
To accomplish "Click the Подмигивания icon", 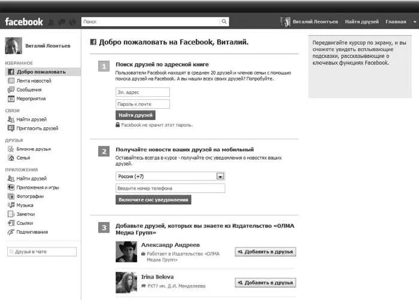I will 11,232.
